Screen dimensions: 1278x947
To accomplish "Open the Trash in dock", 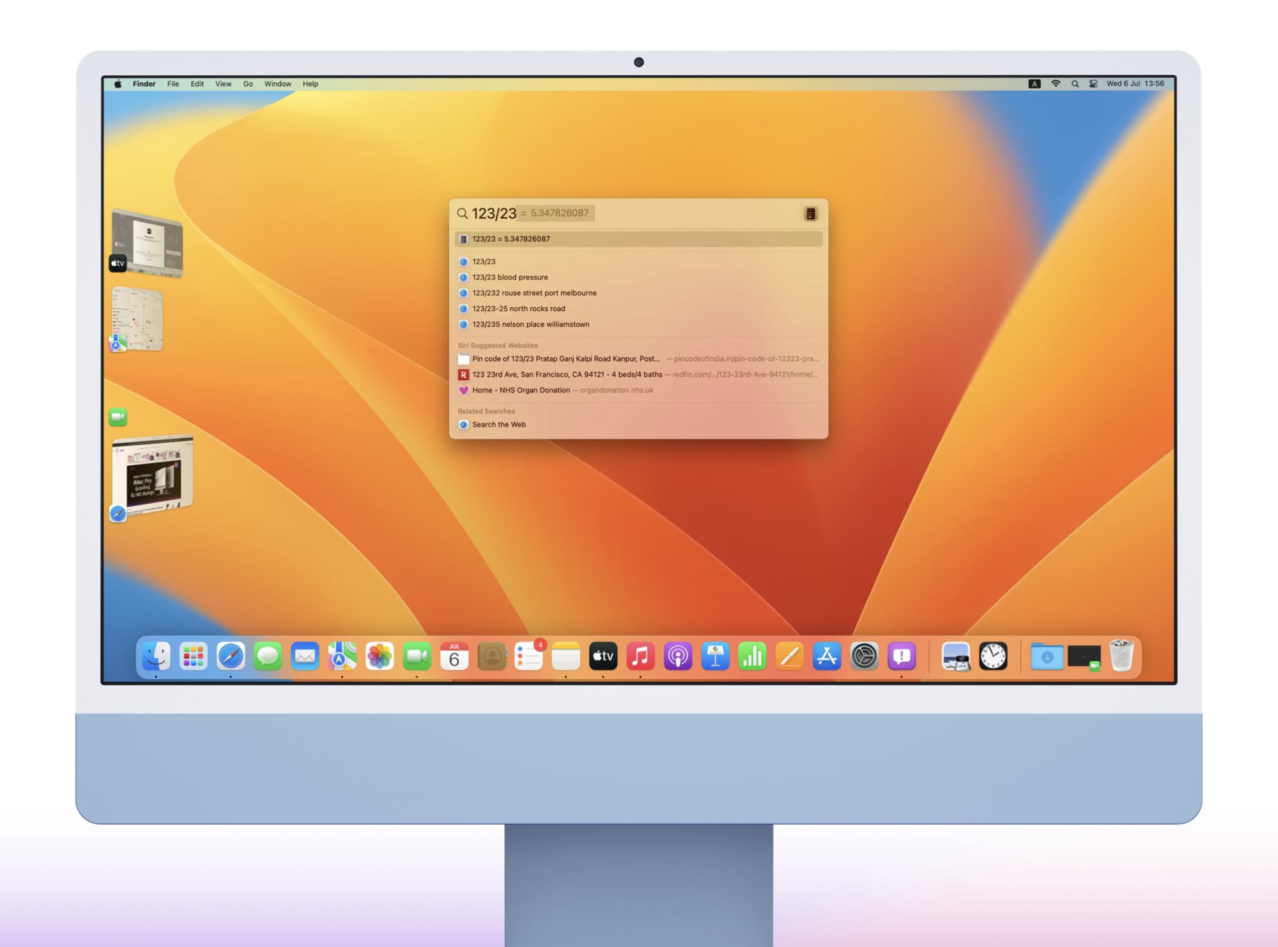I will point(1121,656).
